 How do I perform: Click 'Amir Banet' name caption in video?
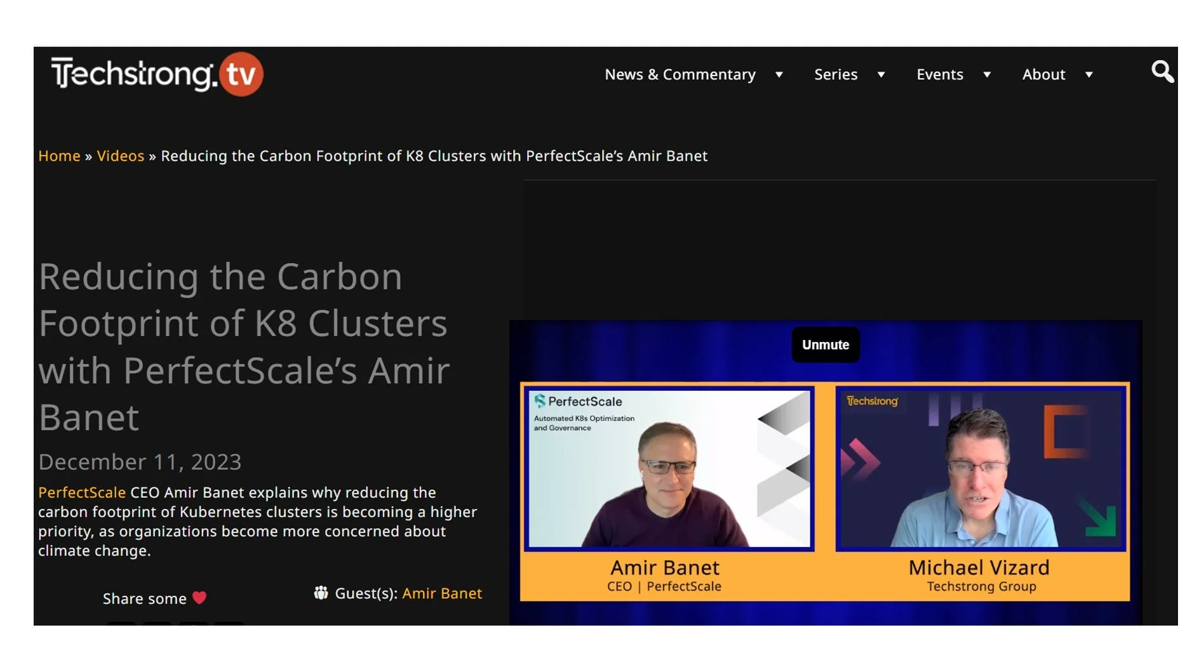coord(665,567)
